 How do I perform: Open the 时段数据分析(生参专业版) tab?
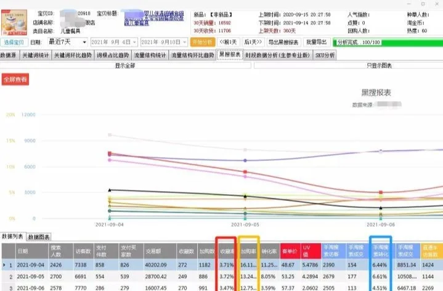(277, 55)
